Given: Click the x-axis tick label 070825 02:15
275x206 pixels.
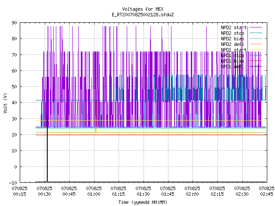Looking at the screenshot, I should [217, 191].
